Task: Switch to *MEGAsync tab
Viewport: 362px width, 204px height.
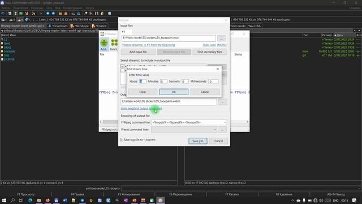Action: (x=80, y=26)
